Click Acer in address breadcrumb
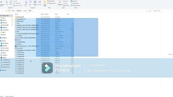The width and height of the screenshot is (173, 97). [x=13, y=11]
